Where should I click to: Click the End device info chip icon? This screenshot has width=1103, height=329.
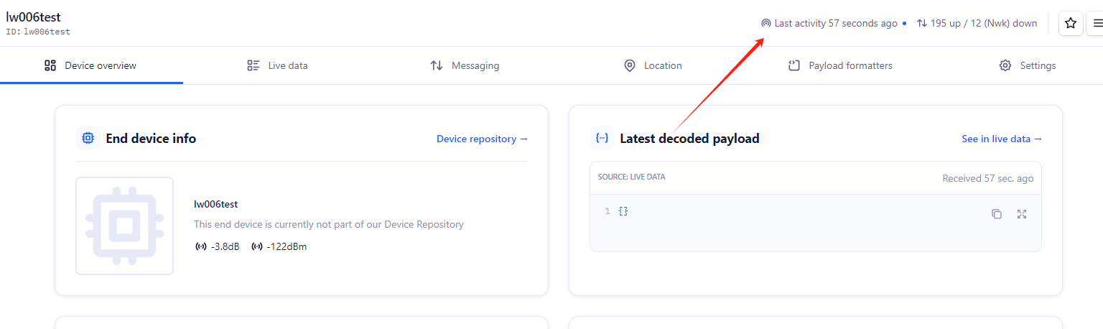(x=88, y=139)
